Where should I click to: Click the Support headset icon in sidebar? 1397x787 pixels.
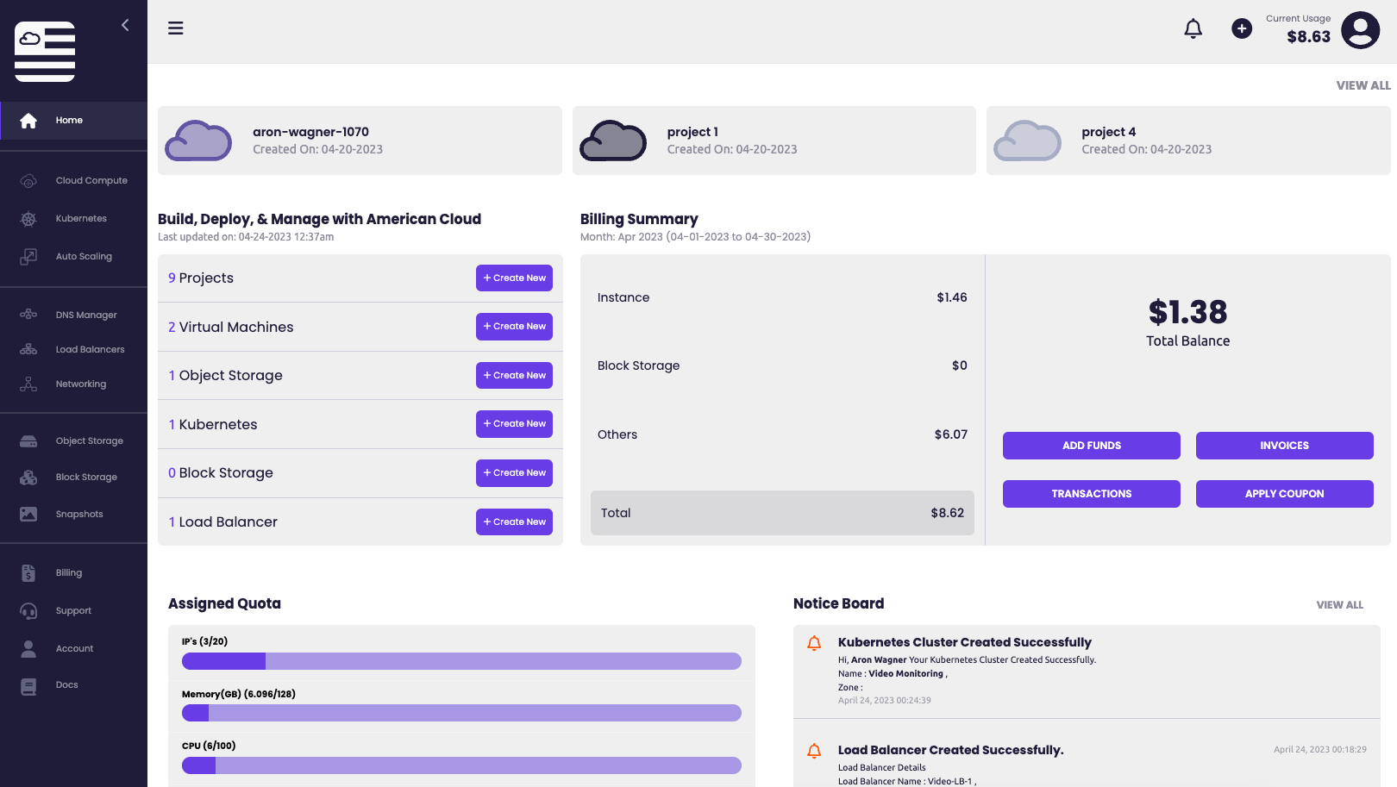tap(28, 611)
